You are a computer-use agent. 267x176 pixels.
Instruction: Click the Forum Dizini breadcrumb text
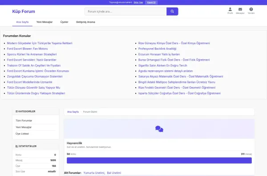click(90, 112)
